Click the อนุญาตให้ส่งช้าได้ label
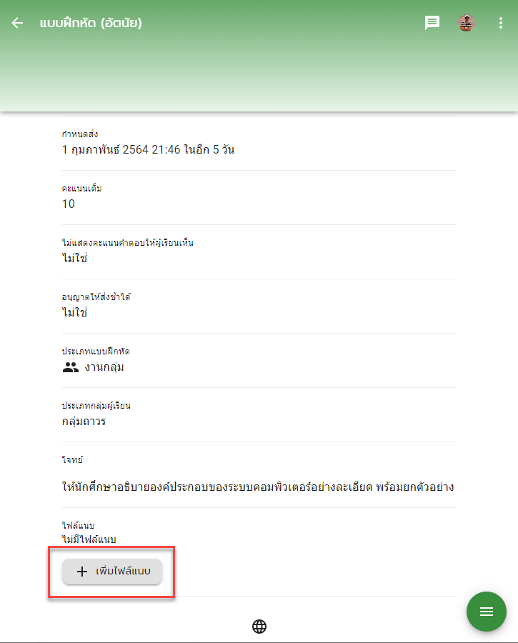This screenshot has width=518, height=643. coord(96,297)
